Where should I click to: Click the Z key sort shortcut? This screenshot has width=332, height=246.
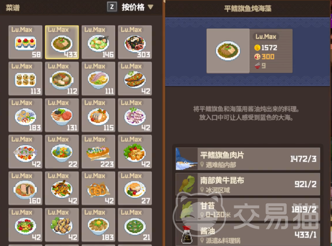pyautogui.click(x=112, y=7)
